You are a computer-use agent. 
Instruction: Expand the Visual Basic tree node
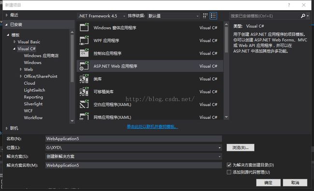point(14,42)
